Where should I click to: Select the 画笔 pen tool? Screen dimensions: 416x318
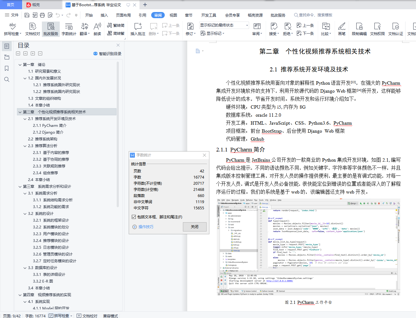coord(342,29)
